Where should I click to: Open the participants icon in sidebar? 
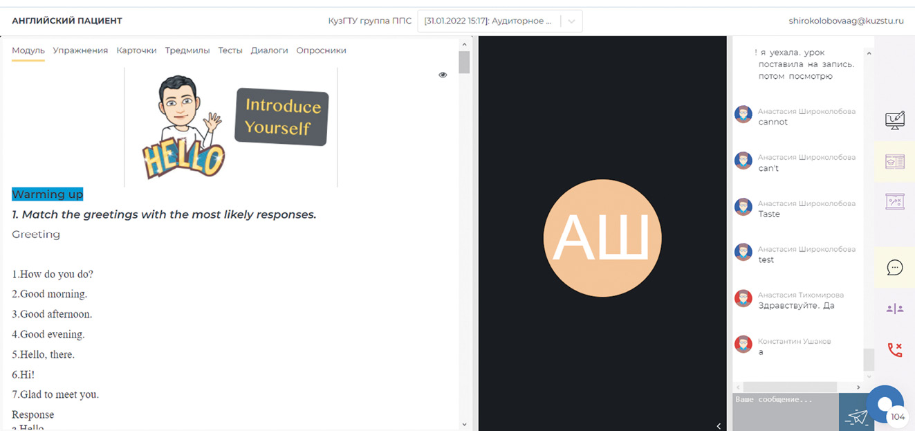(x=895, y=309)
